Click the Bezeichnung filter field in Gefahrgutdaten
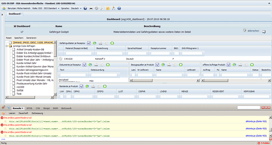 [110, 53]
